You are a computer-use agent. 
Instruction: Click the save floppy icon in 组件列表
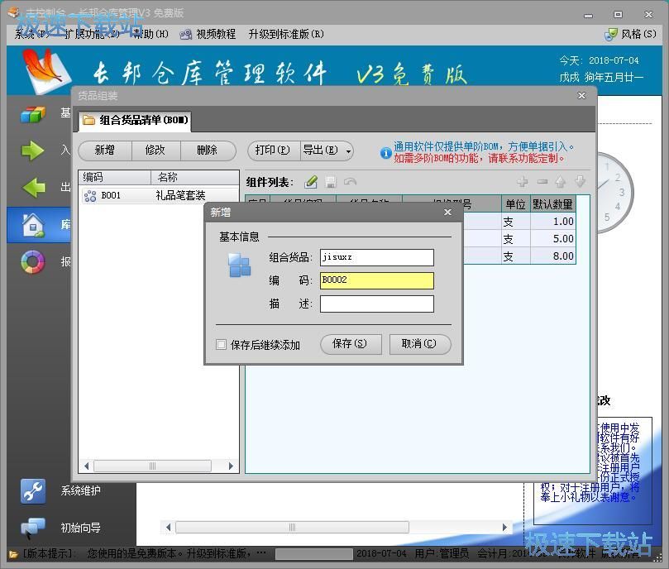pos(330,182)
